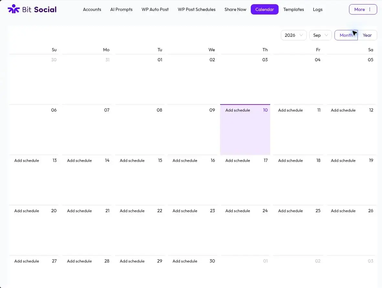Screen dimensions: 382x288
Task: Add schedule on day 20
Action: tap(27, 211)
